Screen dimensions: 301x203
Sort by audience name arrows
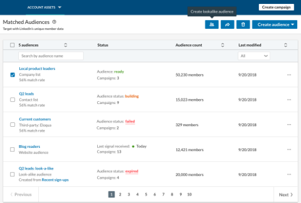(66, 45)
